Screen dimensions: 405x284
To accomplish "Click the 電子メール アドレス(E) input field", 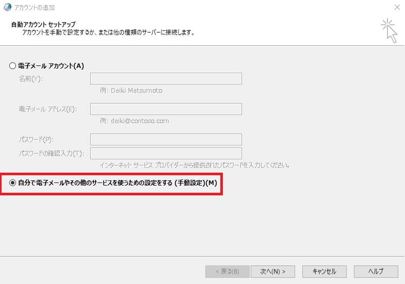I will tap(166, 109).
